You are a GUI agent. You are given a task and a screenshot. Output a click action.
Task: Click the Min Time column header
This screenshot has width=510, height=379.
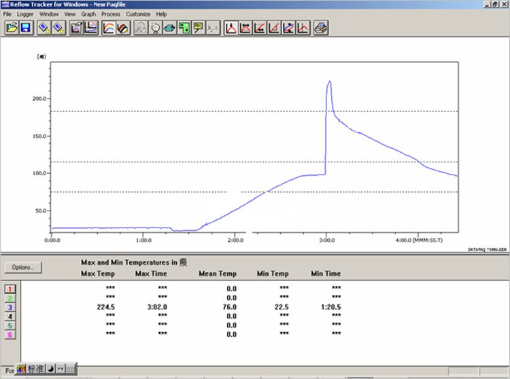(x=326, y=274)
